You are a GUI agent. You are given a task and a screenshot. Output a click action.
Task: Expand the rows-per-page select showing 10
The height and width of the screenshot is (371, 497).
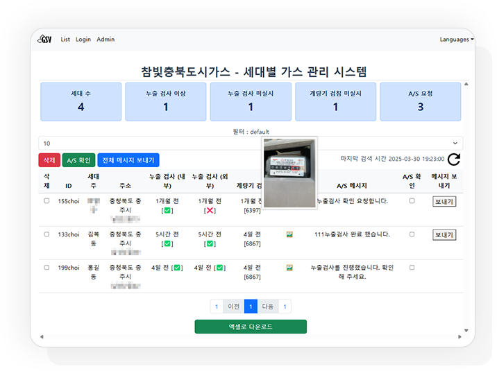point(251,143)
